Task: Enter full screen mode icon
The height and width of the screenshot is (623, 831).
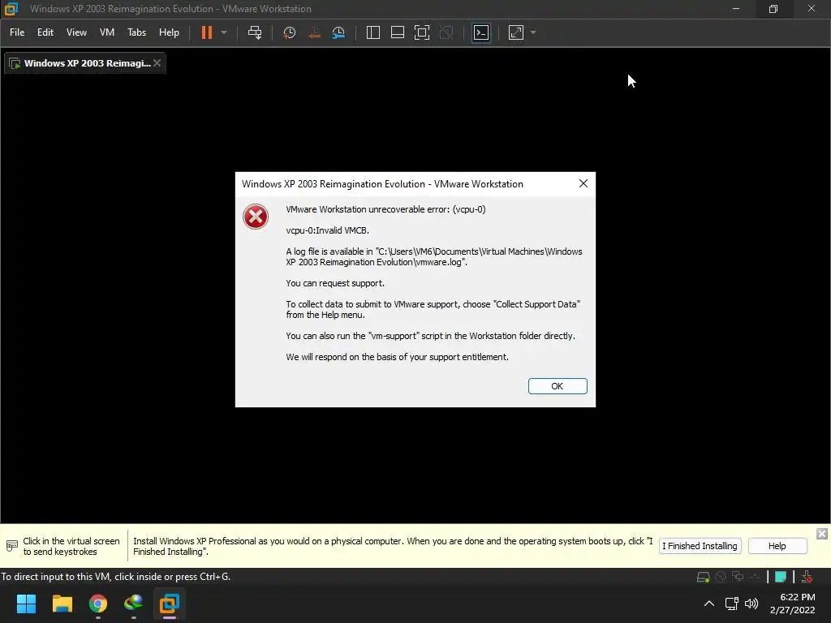Action: 422,32
